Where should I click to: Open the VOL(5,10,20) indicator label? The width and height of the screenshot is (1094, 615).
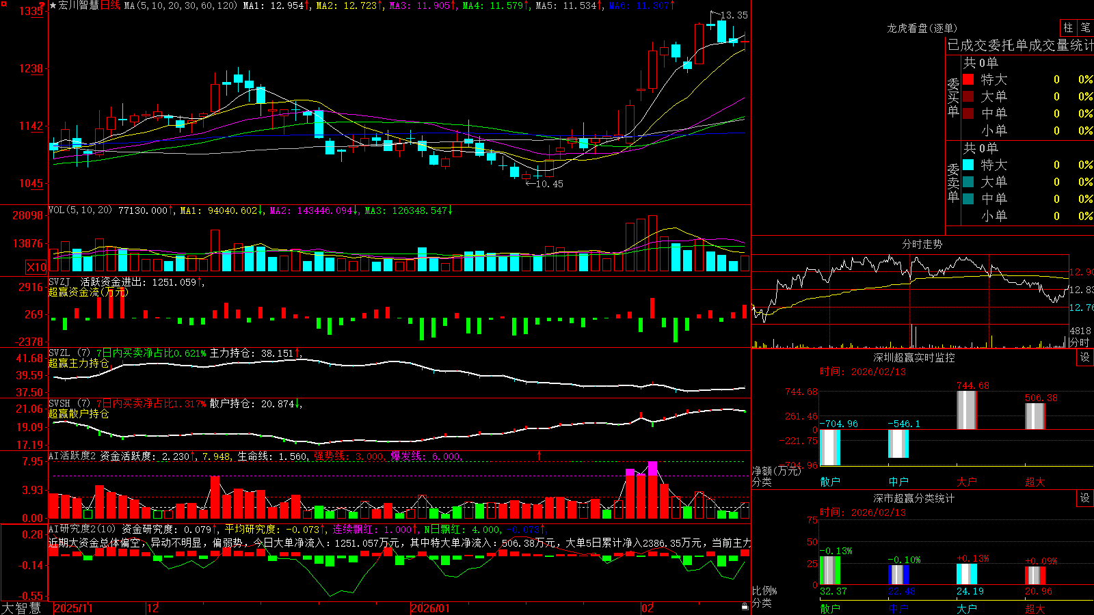tap(80, 210)
